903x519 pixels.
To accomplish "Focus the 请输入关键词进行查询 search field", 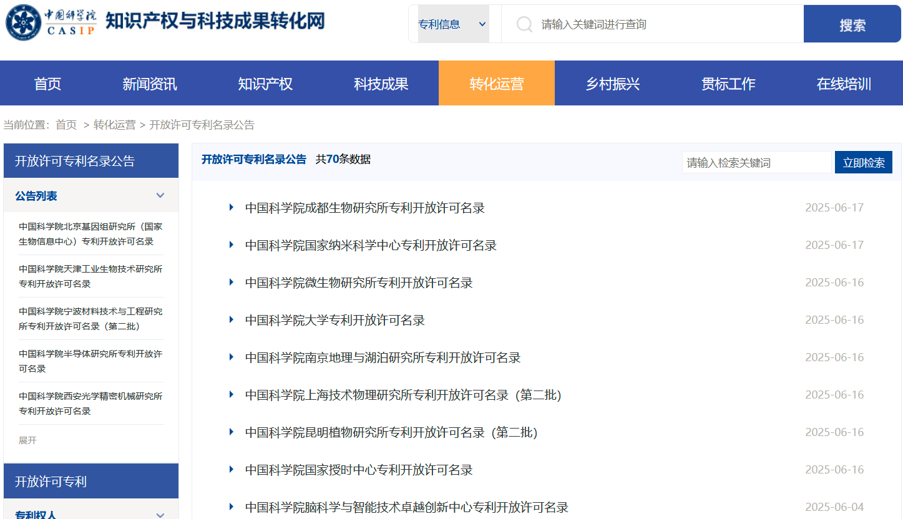I will 652,24.
